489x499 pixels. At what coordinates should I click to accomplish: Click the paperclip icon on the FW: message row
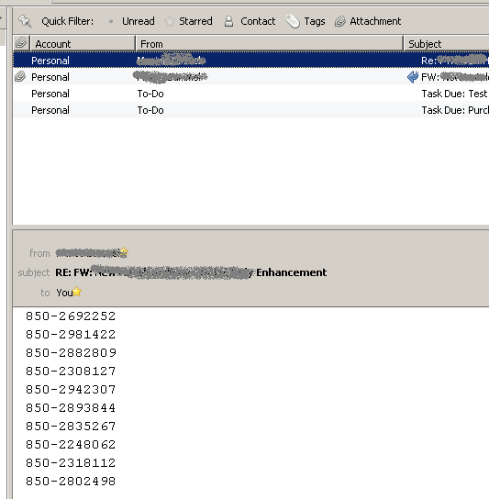point(20,77)
